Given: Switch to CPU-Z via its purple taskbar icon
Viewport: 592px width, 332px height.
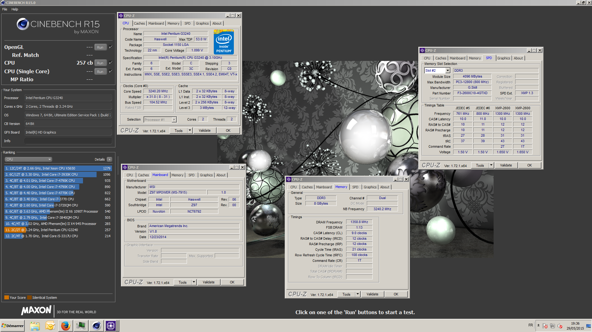Looking at the screenshot, I should point(110,326).
